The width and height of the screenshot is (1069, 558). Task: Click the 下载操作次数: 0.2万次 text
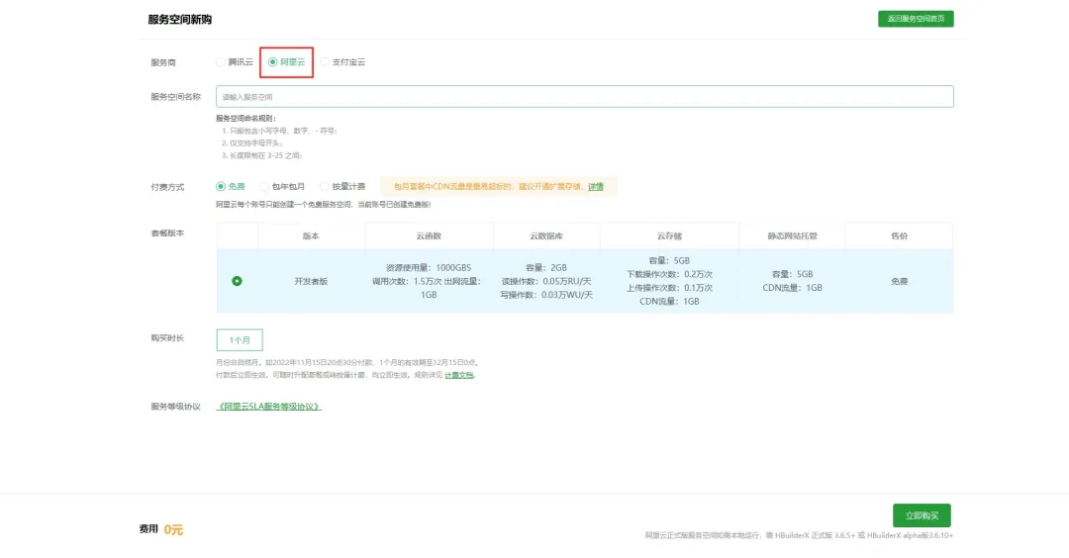[x=669, y=275]
